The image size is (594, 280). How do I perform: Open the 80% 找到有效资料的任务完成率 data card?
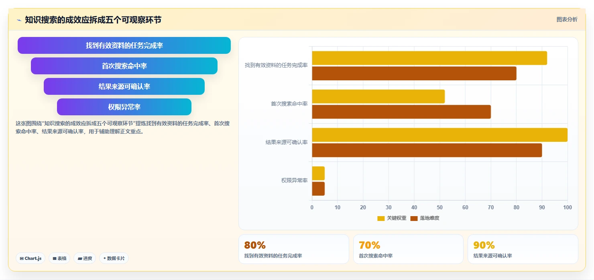click(x=294, y=249)
